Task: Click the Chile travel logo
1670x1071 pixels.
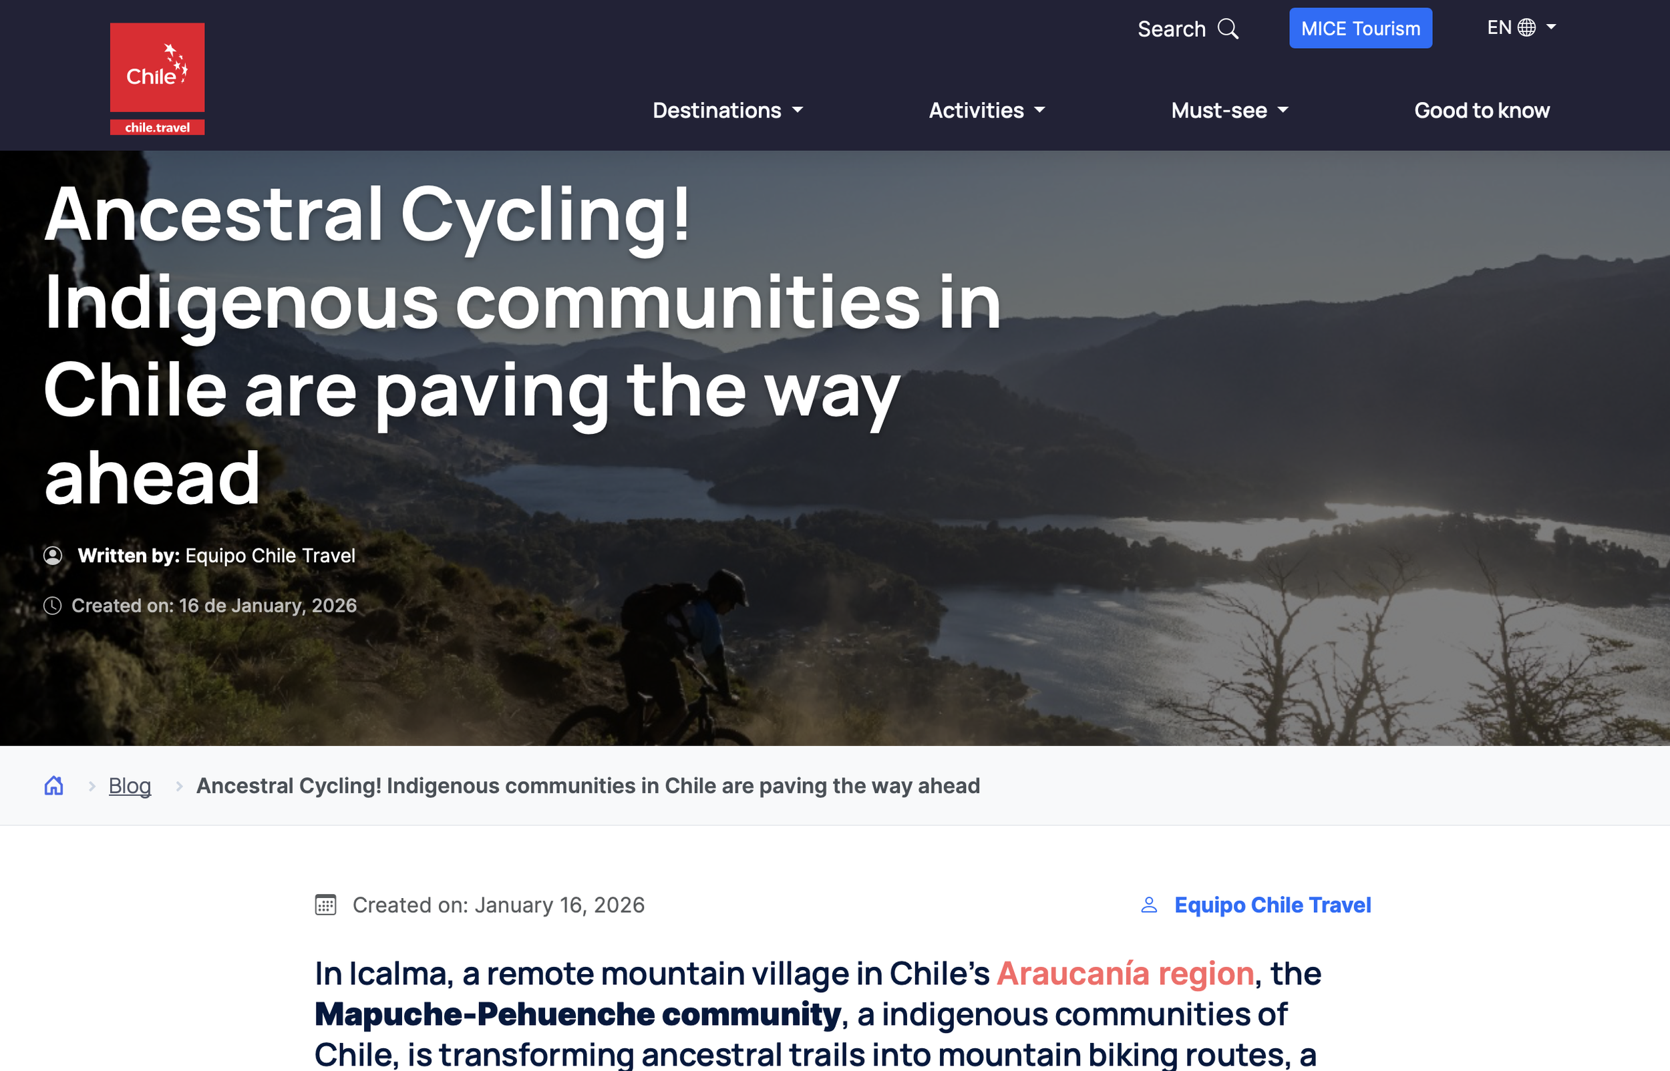Action: (x=157, y=79)
